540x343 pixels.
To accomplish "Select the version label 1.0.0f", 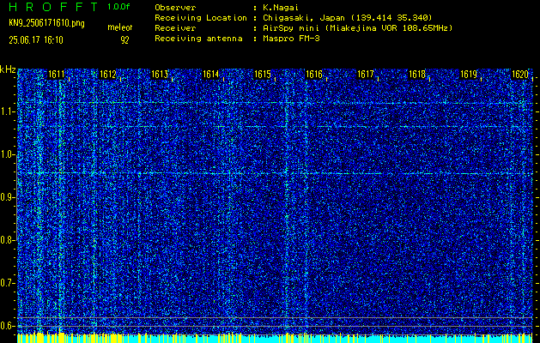I will (118, 7).
